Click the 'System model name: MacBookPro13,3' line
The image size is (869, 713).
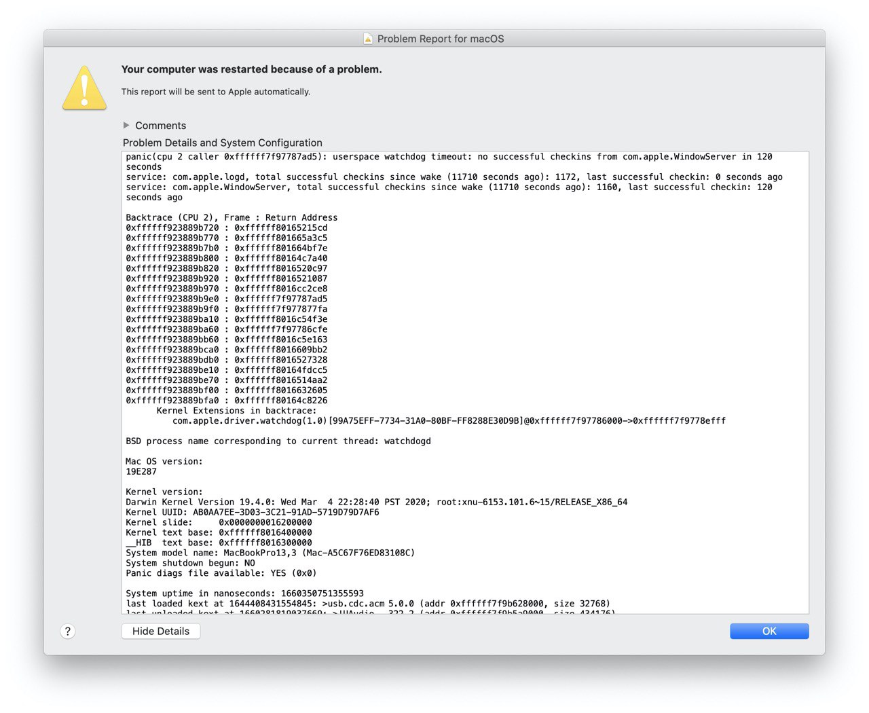coord(270,553)
